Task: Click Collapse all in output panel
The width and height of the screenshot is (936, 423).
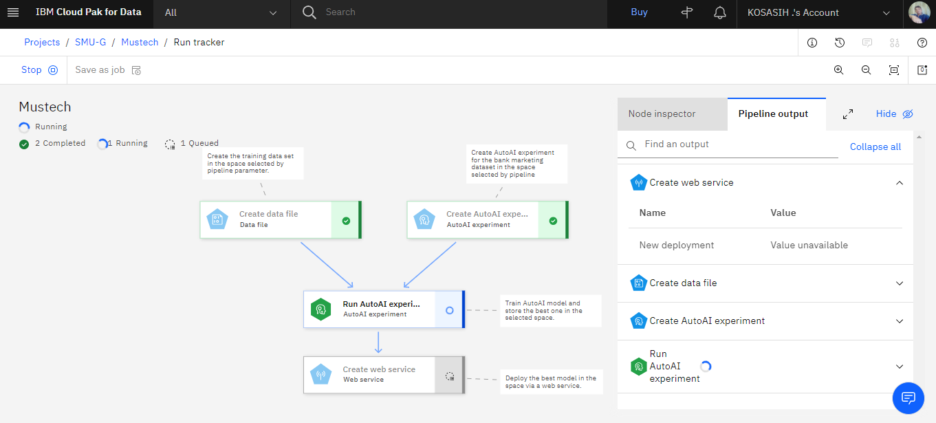Action: pos(875,147)
